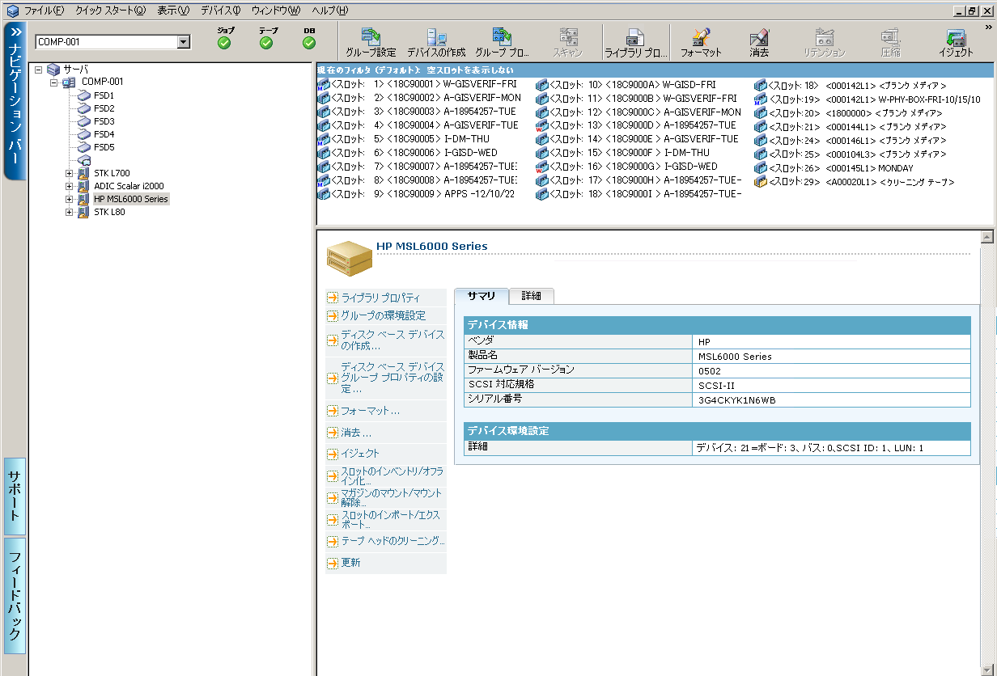Click the フォーマット... link in task list
The image size is (997, 676).
click(370, 411)
